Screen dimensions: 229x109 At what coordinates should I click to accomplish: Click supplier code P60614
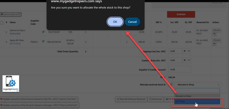point(34,42)
